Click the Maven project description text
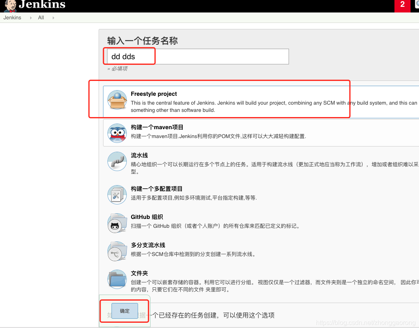The image size is (419, 330). pyautogui.click(x=218, y=136)
